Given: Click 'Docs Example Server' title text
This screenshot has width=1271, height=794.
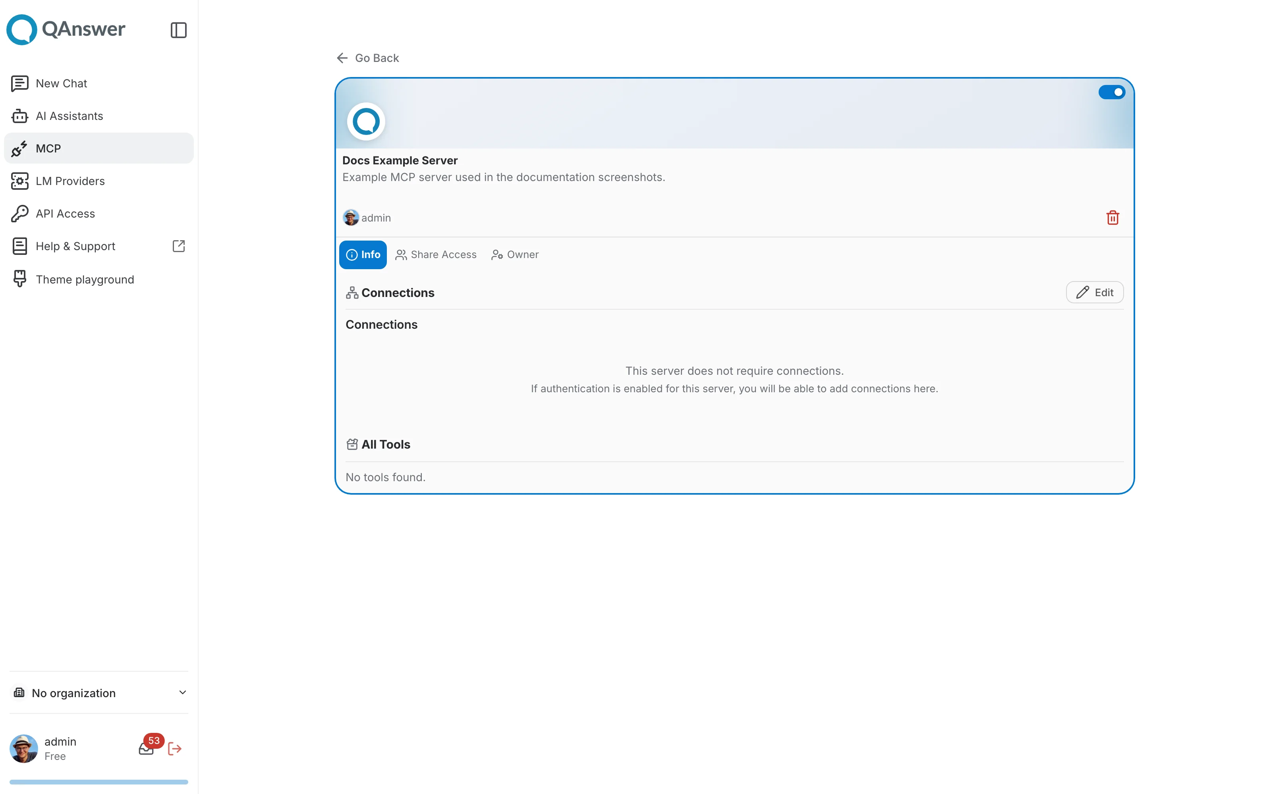Looking at the screenshot, I should coord(400,160).
